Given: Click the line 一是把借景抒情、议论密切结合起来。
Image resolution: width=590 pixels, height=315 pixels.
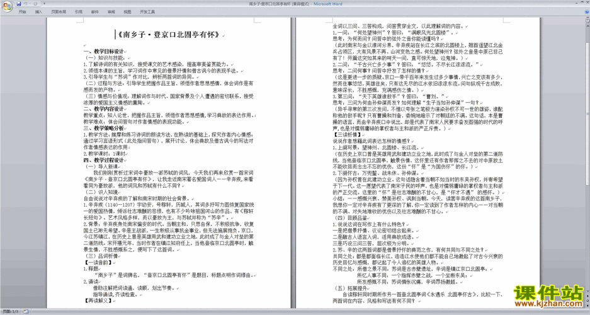Looking at the screenshot, I should 373,231.
